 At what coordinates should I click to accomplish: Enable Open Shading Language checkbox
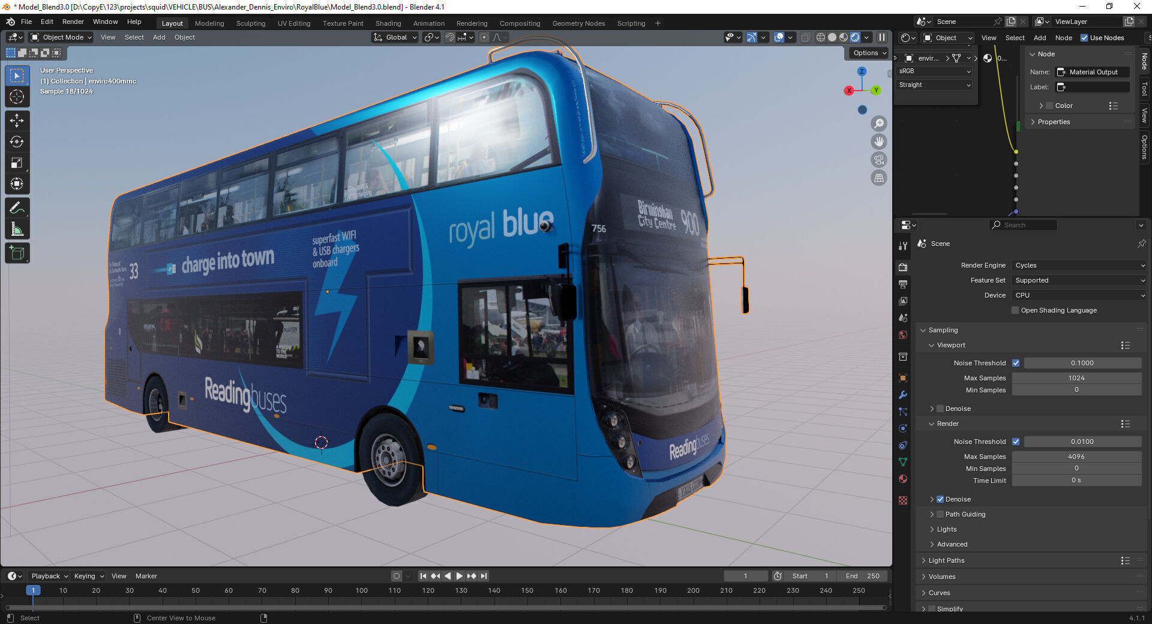tap(1015, 310)
